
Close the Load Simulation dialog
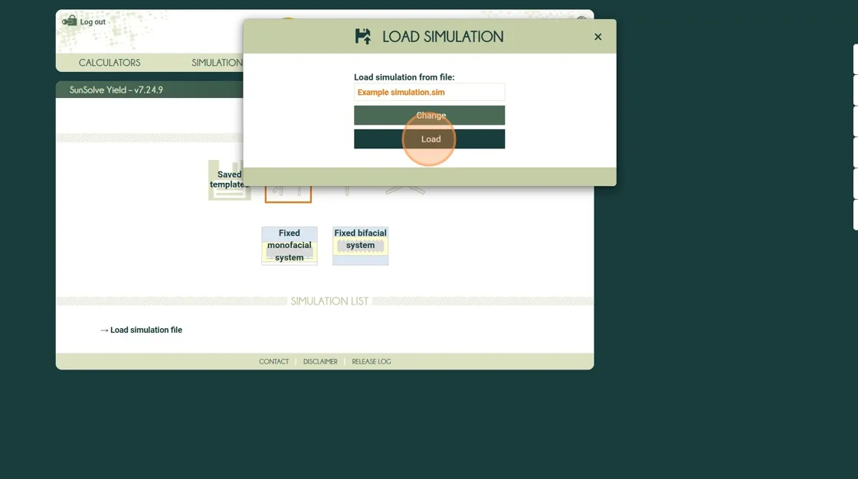598,37
